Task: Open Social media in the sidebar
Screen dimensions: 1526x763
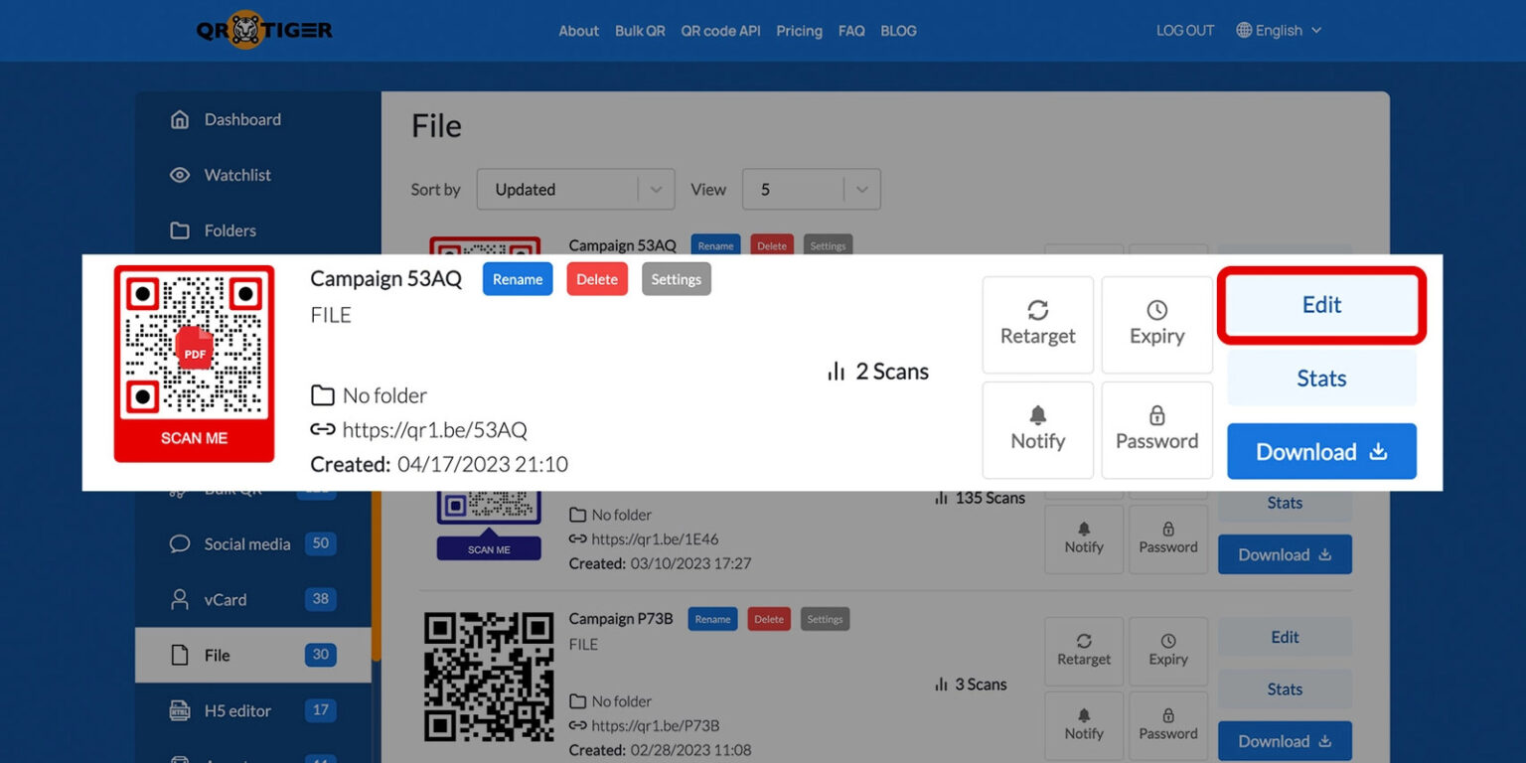Action: 253,544
